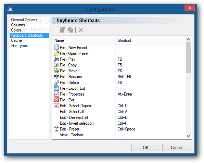
Task: Click the Ctrl+D shortcut cell
Action: point(123,117)
